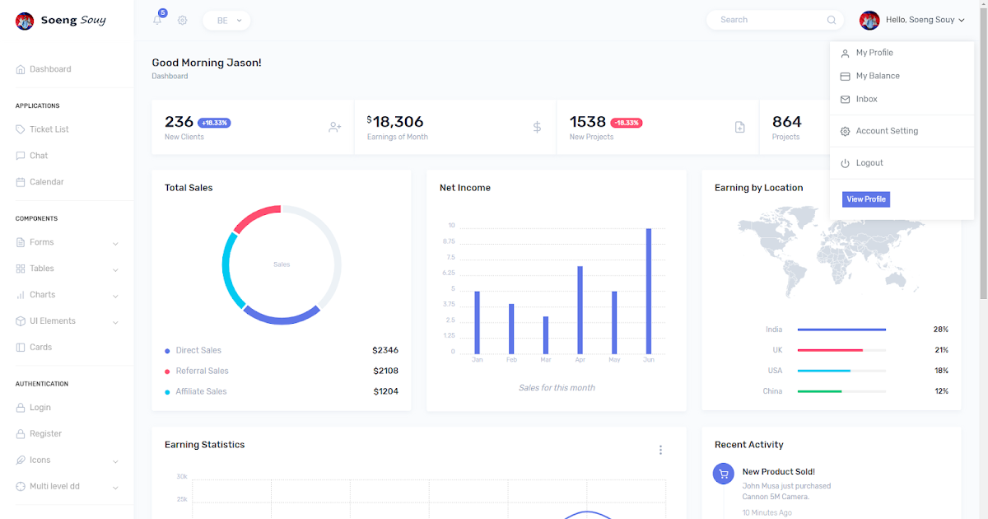Toggle Direct Sales in the Total Sales legend
Viewport: 988px width, 519px height.
[x=198, y=350]
